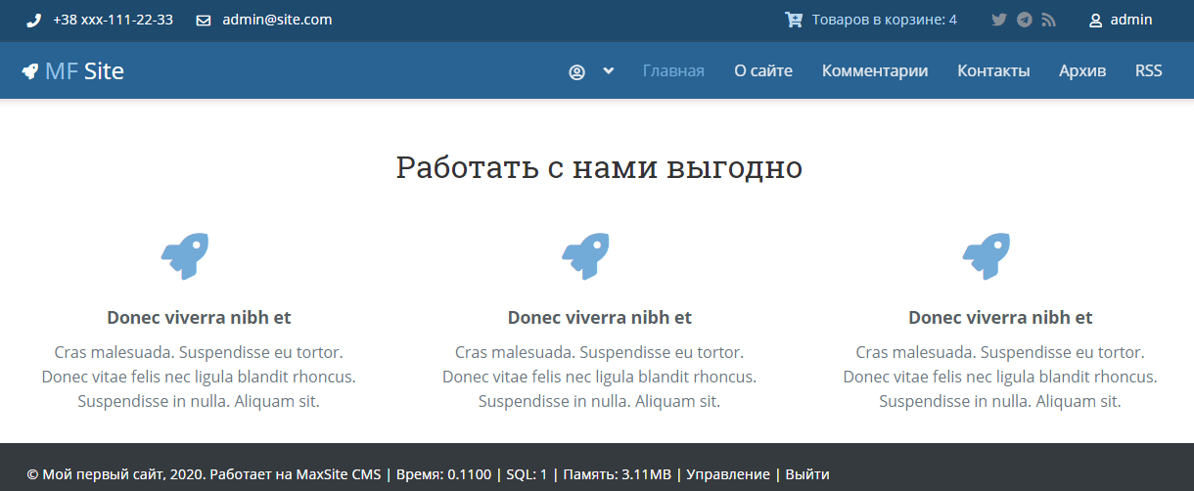The height and width of the screenshot is (491, 1194).
Task: Open the Комментарии menu item
Action: pos(874,70)
